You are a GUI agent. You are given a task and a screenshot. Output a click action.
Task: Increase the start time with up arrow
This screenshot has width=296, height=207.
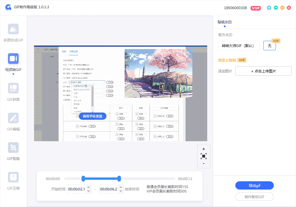88,187
